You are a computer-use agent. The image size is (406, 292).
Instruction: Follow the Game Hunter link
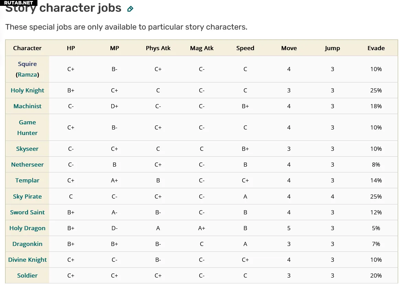click(x=27, y=127)
